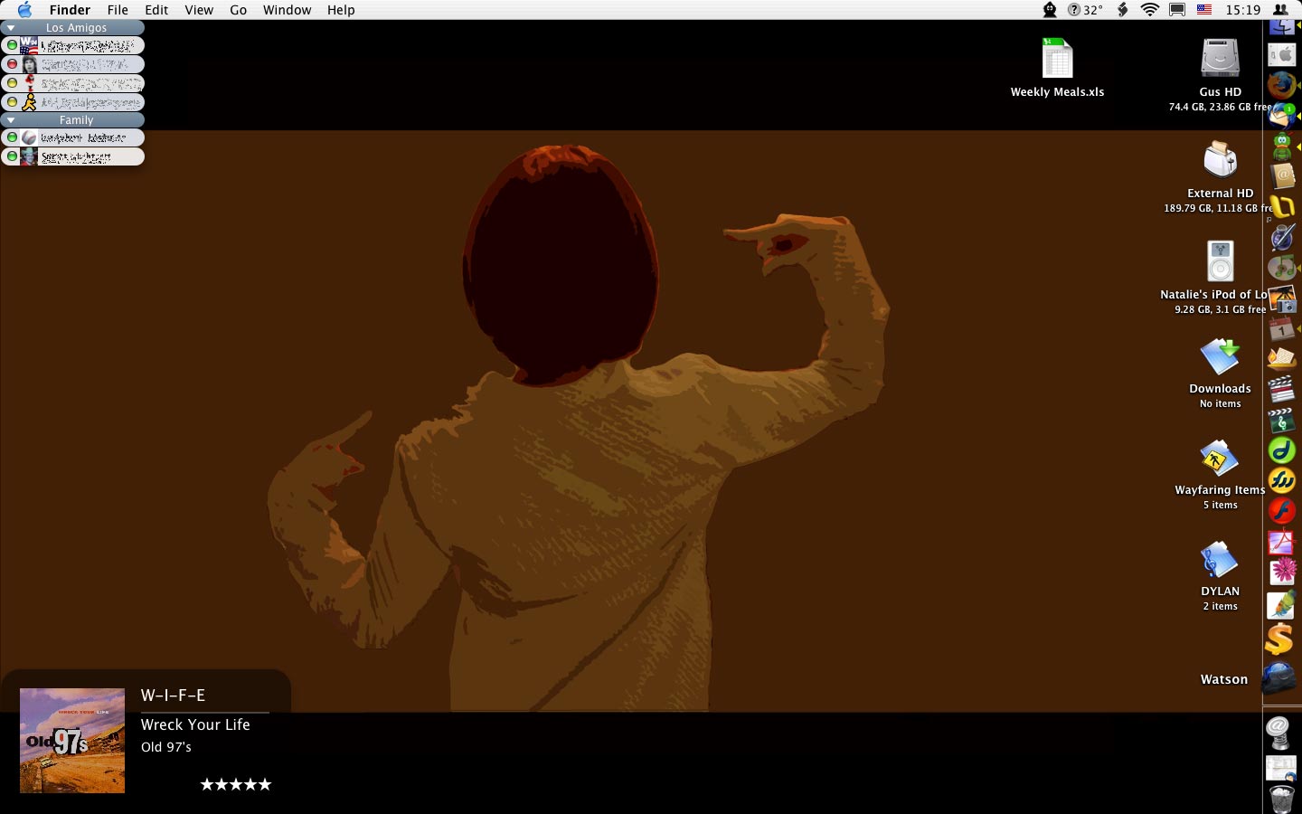Click the Bluetooth icon in the menu bar
1302x814 pixels.
1123,10
